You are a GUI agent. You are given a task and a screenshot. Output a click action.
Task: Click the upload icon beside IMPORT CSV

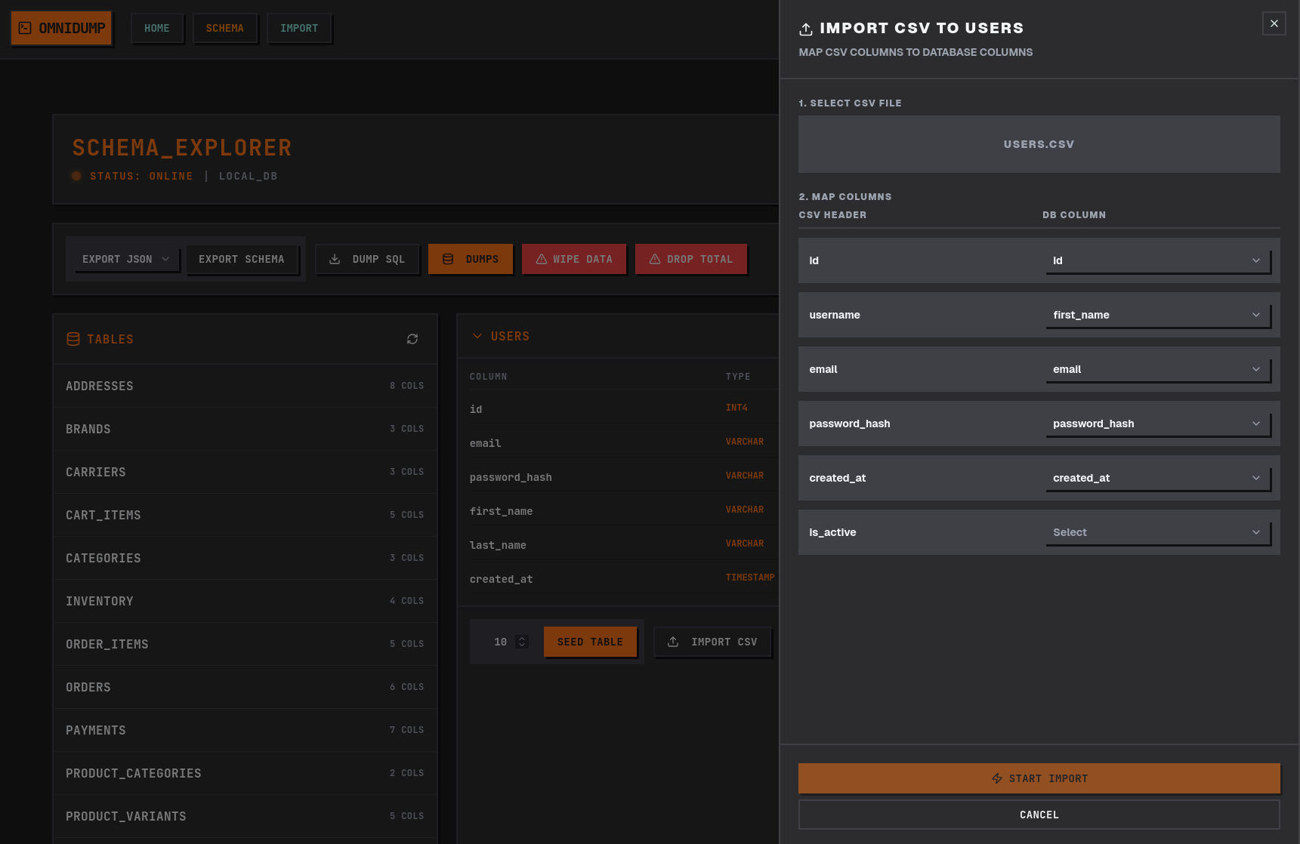pyautogui.click(x=673, y=642)
